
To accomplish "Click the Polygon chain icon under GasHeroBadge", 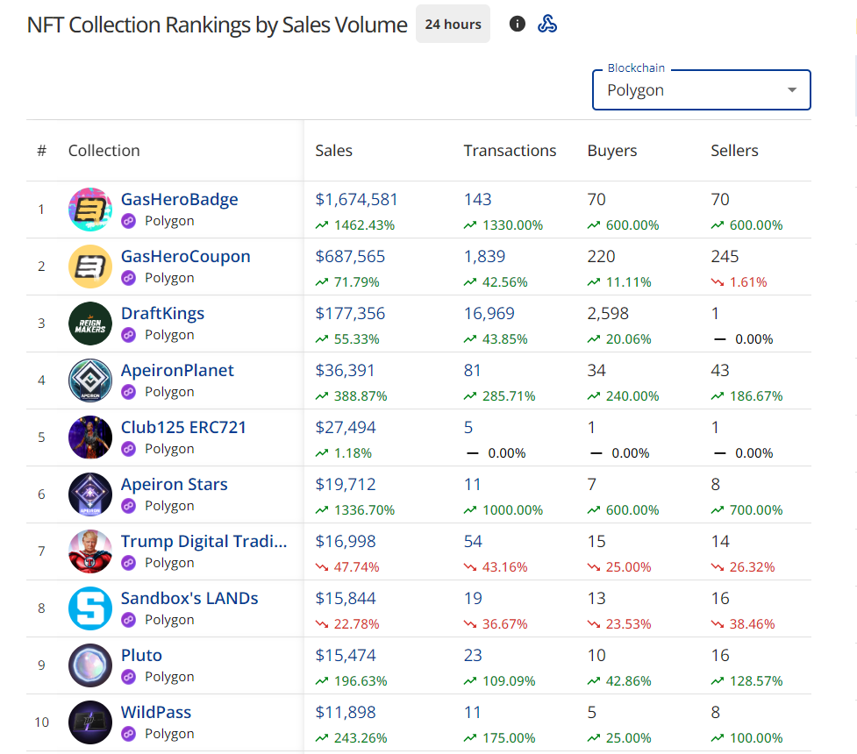I will point(128,221).
